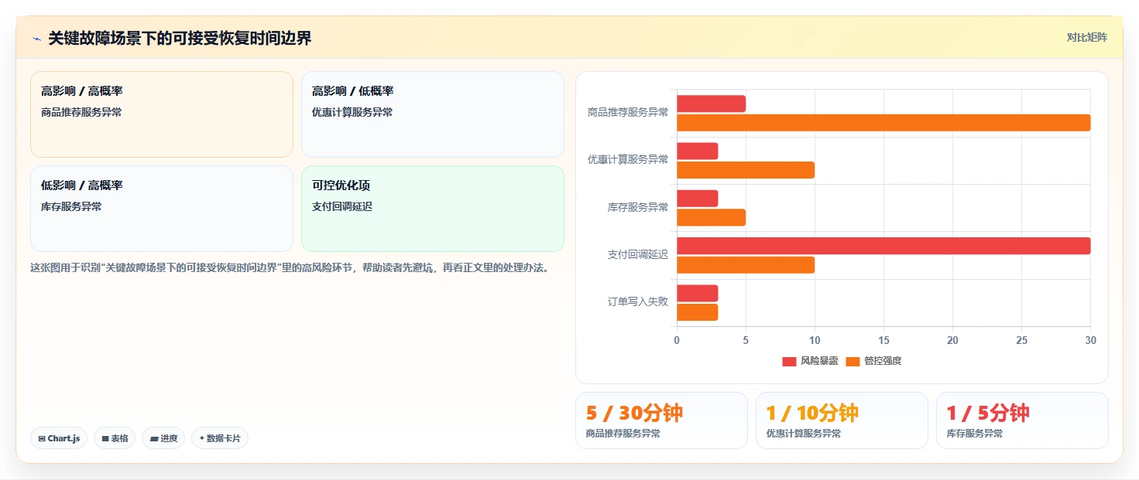
Task: Click the red bar for 订单写入失败
Action: 697,294
